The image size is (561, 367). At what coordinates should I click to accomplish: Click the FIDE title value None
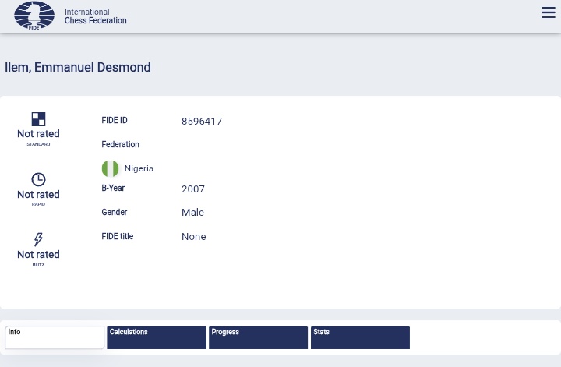tap(194, 236)
